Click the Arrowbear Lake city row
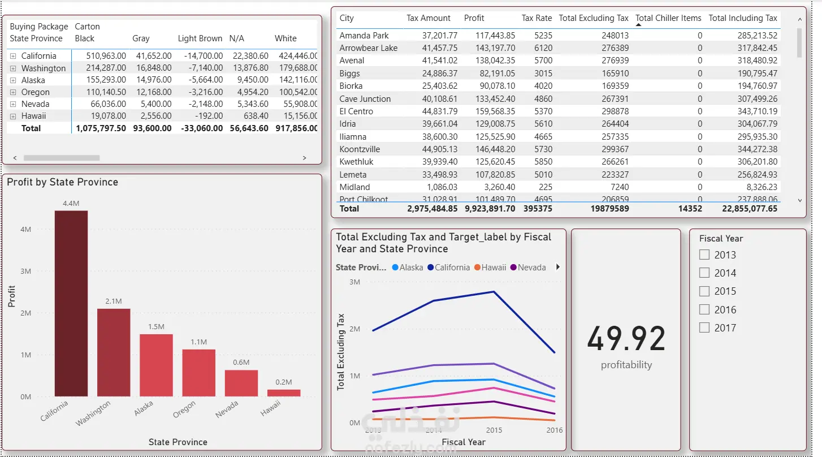The width and height of the screenshot is (822, 457). 559,48
